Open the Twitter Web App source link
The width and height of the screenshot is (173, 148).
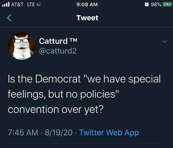click(x=109, y=133)
